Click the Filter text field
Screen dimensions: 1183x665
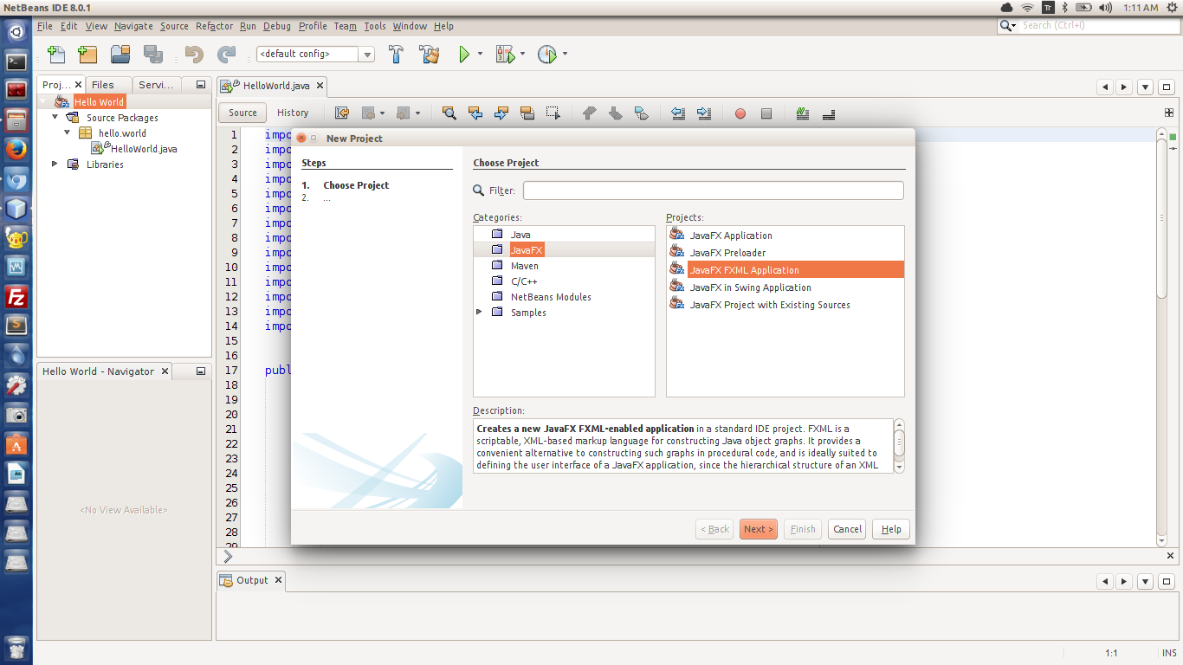tap(713, 190)
